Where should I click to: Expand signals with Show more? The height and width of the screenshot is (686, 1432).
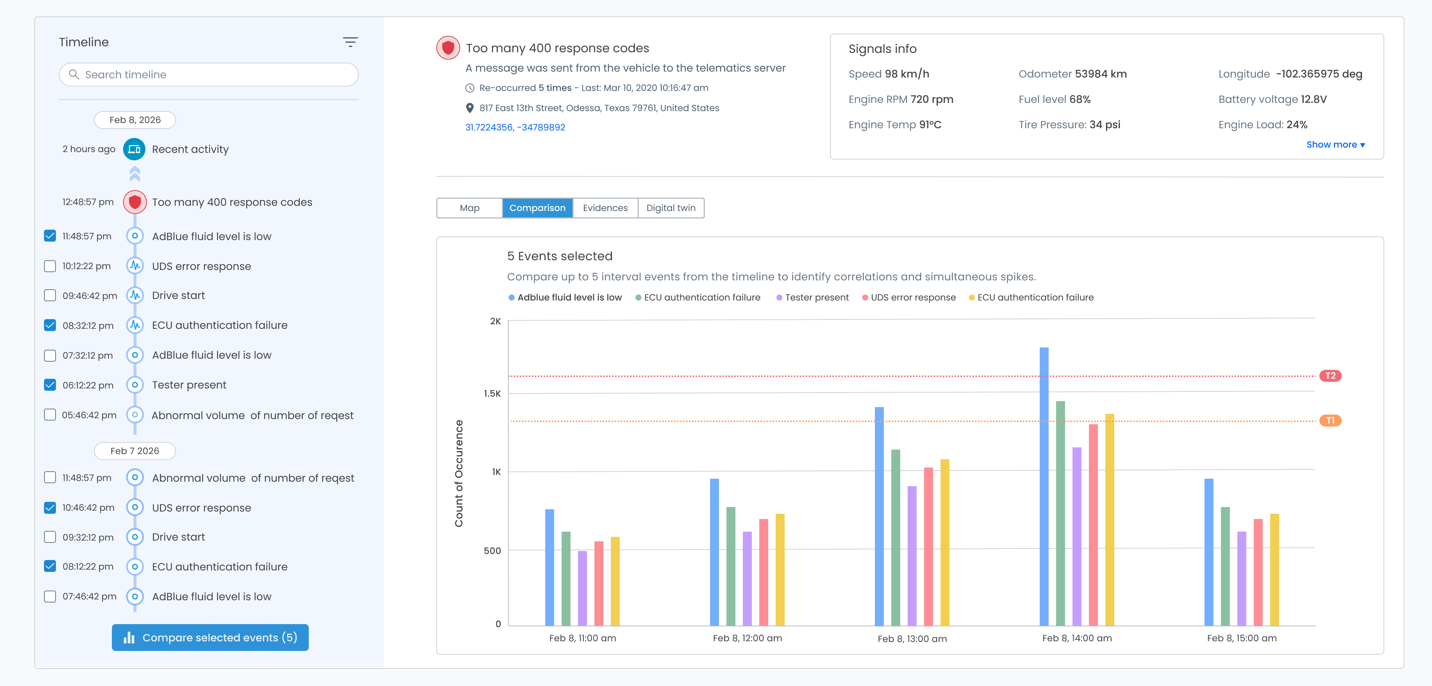(1335, 145)
